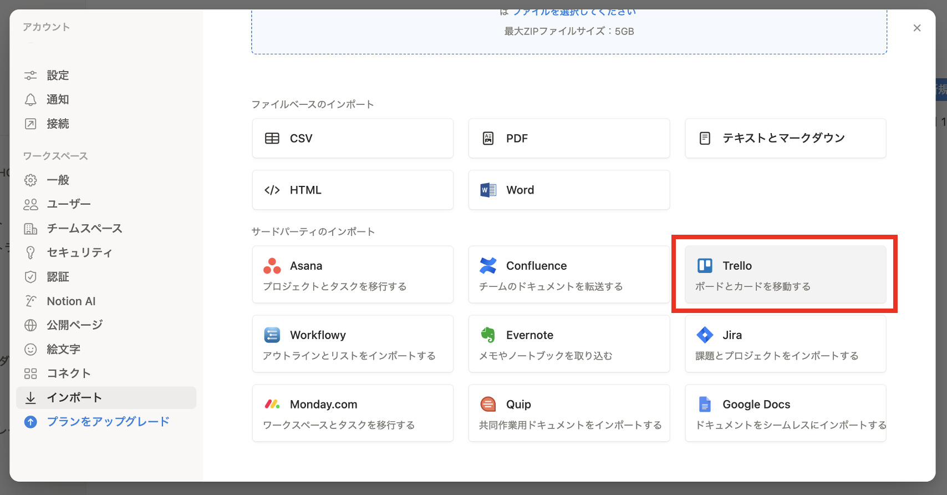947x495 pixels.
Task: Import documents from Quip
Action: pos(569,413)
